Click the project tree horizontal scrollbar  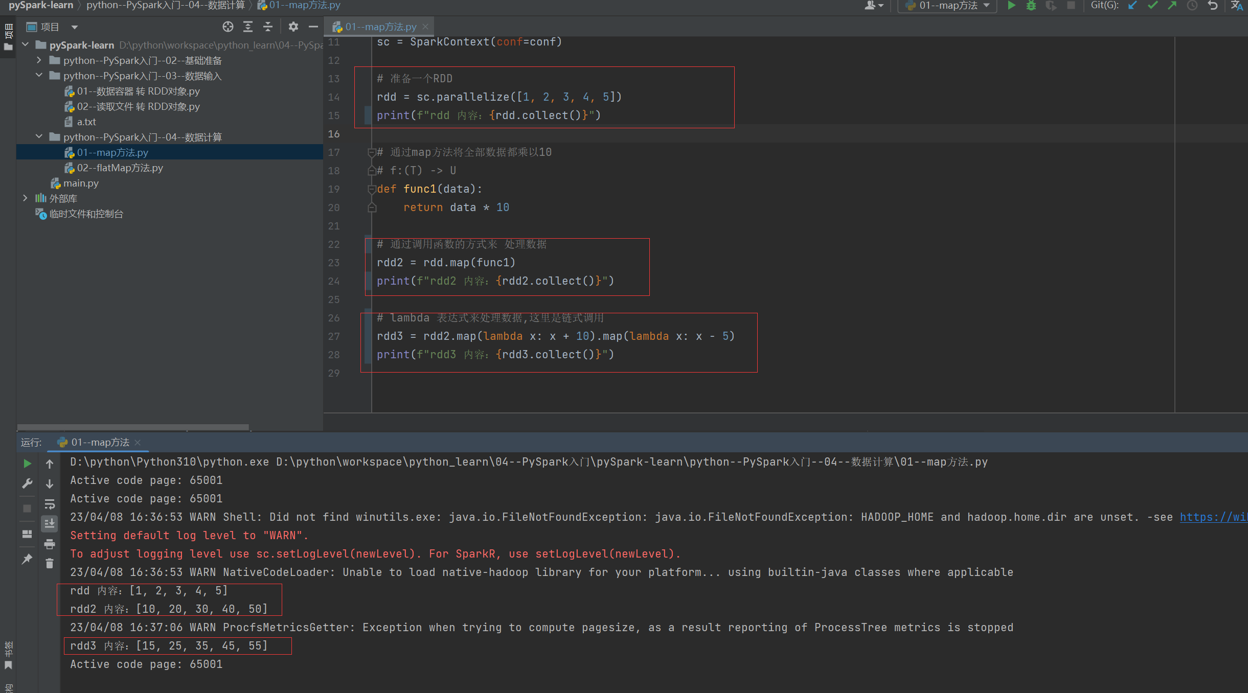[x=133, y=427]
